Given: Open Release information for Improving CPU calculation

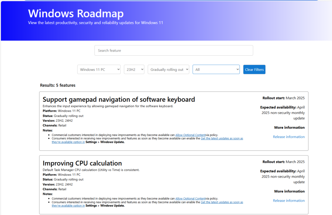Looking at the screenshot, I should pyautogui.click(x=289, y=200).
